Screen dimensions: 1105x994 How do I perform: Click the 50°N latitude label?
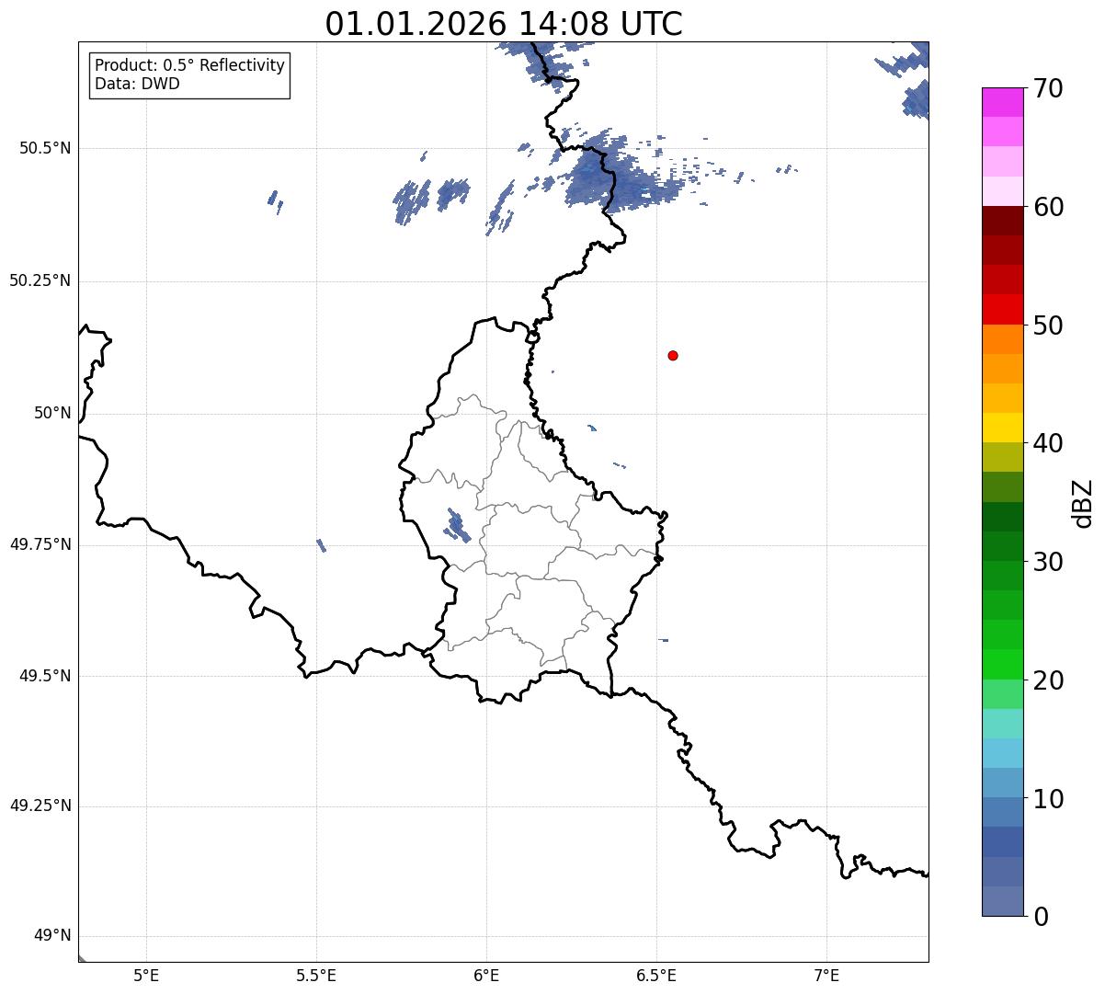pyautogui.click(x=52, y=414)
